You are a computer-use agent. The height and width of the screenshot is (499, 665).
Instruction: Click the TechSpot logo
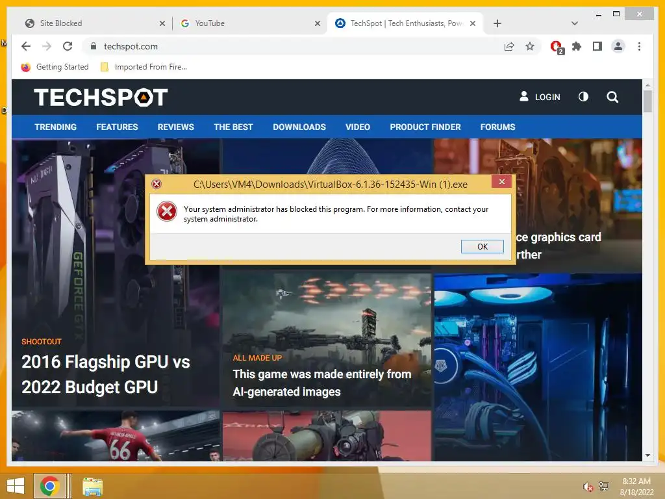click(x=101, y=97)
